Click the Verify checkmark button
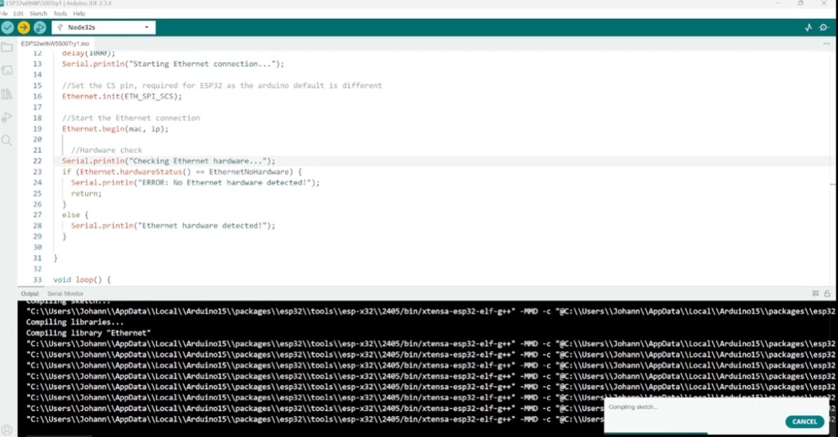This screenshot has width=838, height=437. tap(8, 27)
